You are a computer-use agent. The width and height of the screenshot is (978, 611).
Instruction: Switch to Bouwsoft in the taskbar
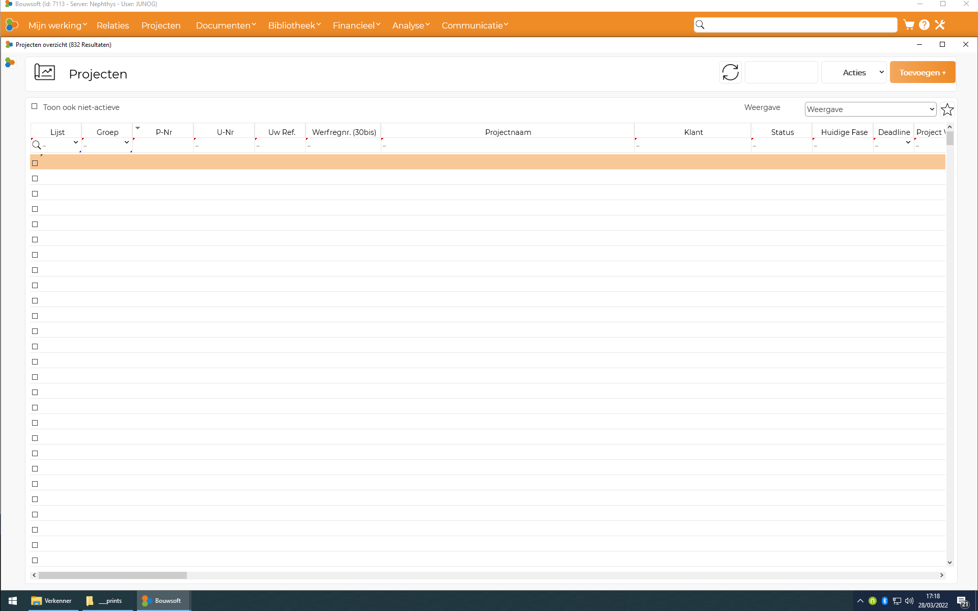163,601
